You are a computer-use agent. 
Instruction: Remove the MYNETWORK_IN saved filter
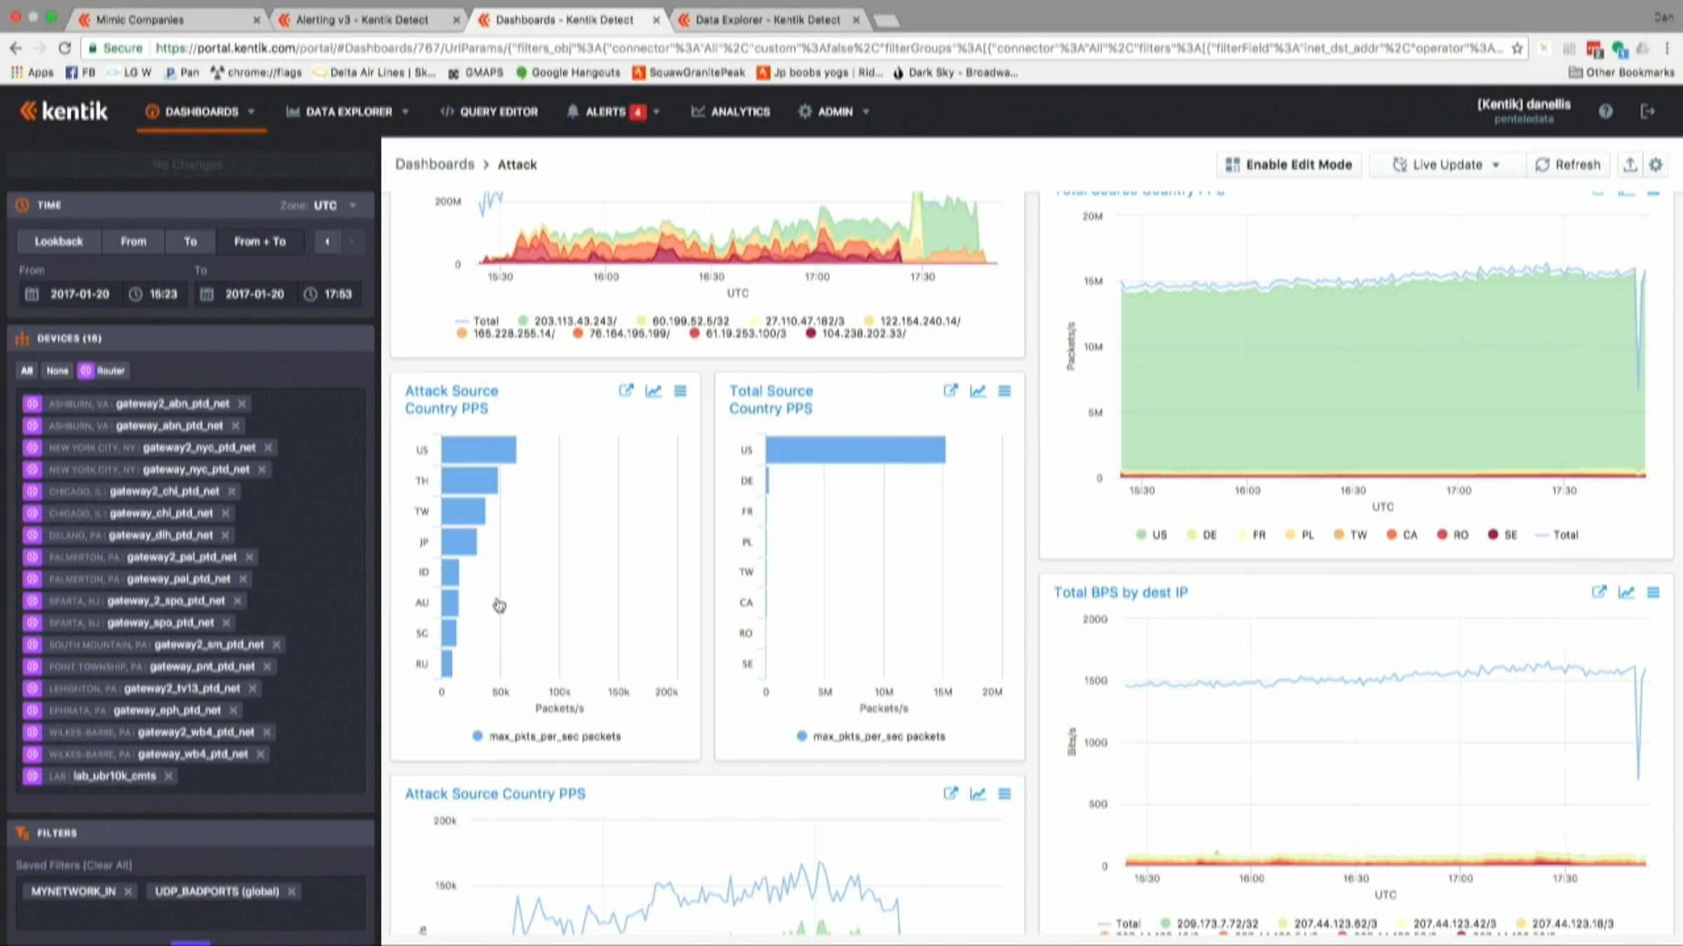[128, 891]
